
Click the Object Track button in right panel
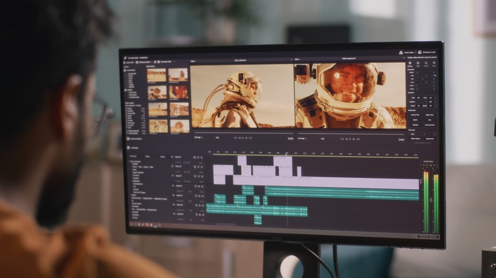pos(431,115)
